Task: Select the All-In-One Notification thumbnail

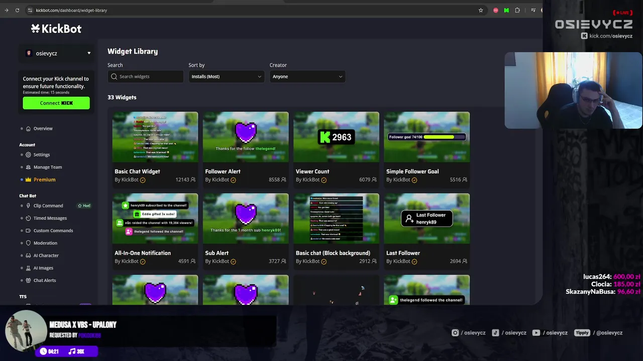Action: [155, 219]
